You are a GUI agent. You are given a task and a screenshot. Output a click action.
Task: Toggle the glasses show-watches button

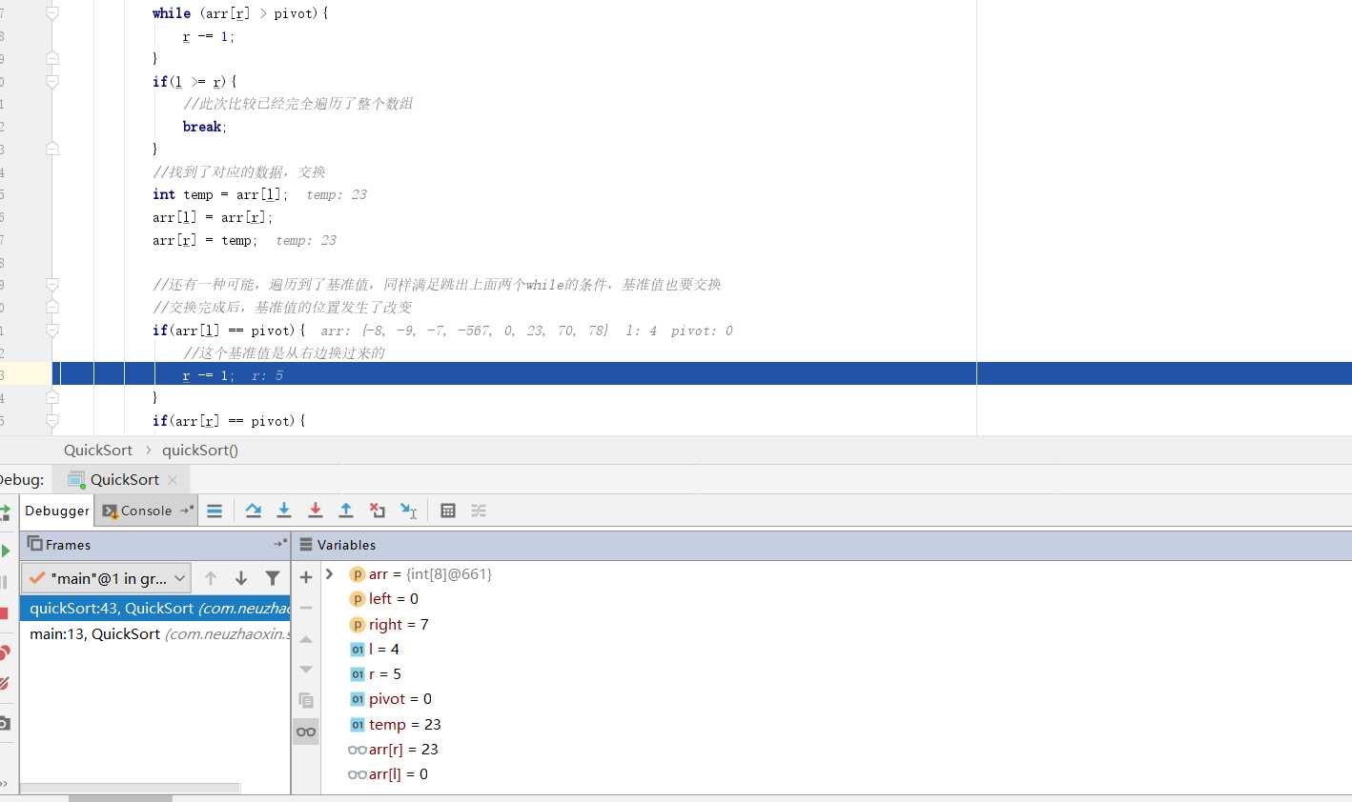(306, 732)
